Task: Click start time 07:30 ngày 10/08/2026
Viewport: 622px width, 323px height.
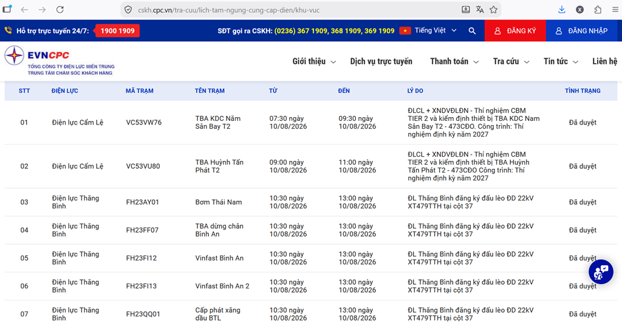Action: [x=288, y=123]
